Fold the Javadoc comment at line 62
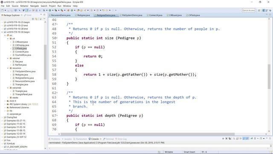Viewport: 273px width, 154px height. tap(57, 93)
